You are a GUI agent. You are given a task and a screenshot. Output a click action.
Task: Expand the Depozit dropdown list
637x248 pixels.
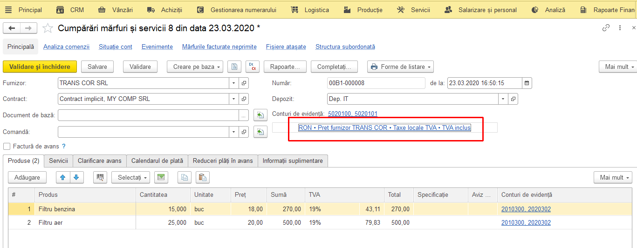[503, 99]
